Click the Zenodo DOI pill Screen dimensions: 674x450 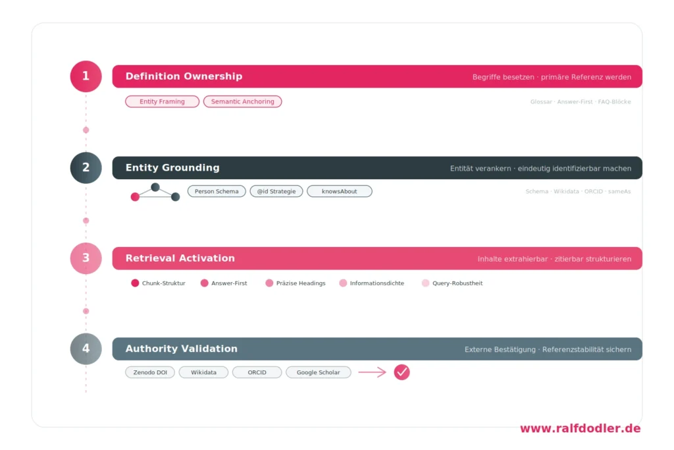pos(150,372)
